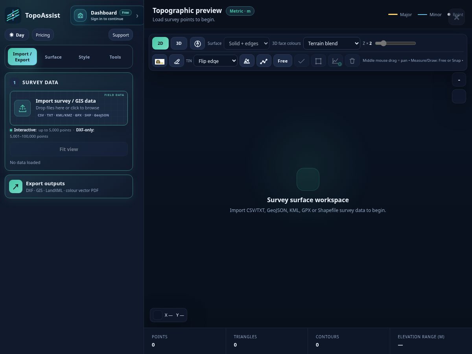Click Import survey / GIS data dropzone
The image size is (472, 354).
[x=69, y=108]
